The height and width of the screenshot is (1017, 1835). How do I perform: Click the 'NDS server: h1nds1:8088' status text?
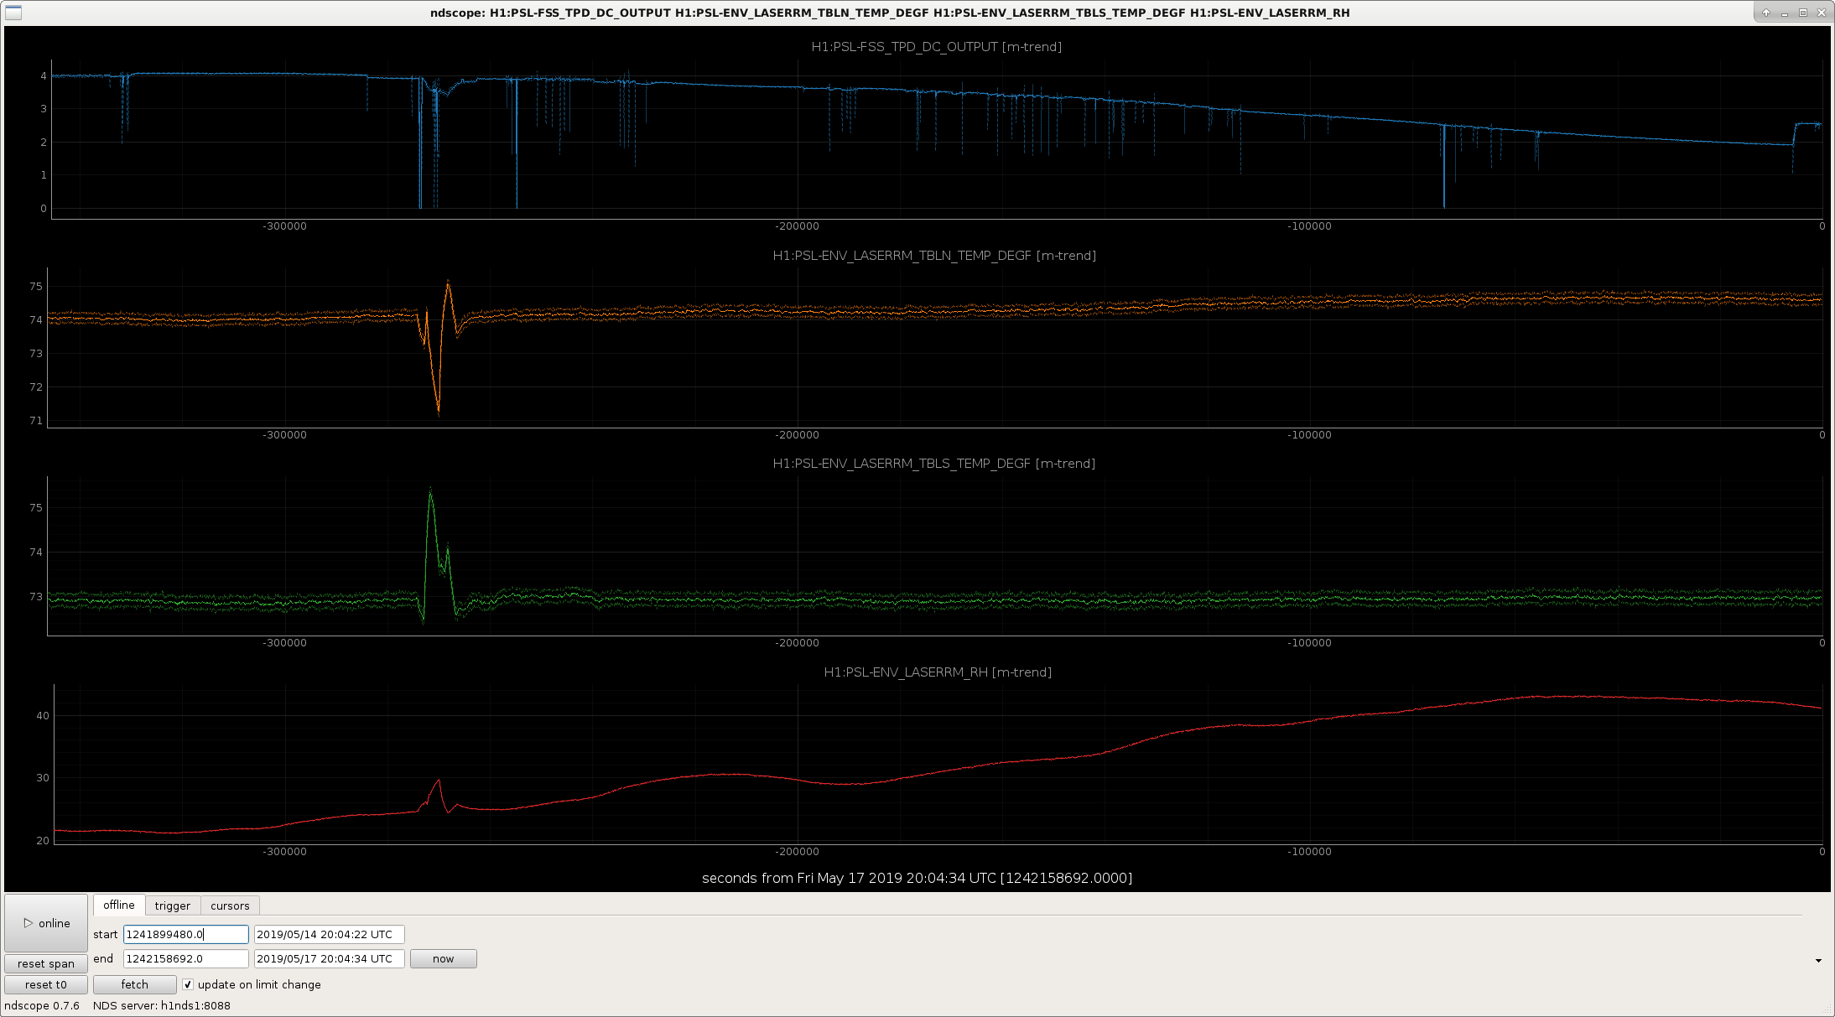[162, 1005]
